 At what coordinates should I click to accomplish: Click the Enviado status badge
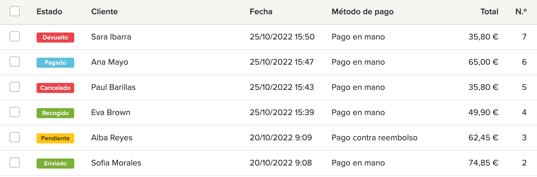click(x=55, y=164)
